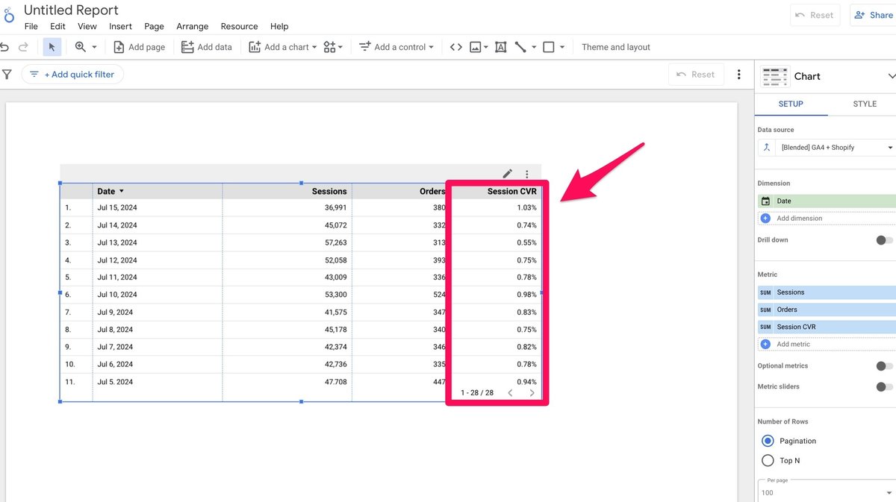Click Add metric

pos(827,344)
